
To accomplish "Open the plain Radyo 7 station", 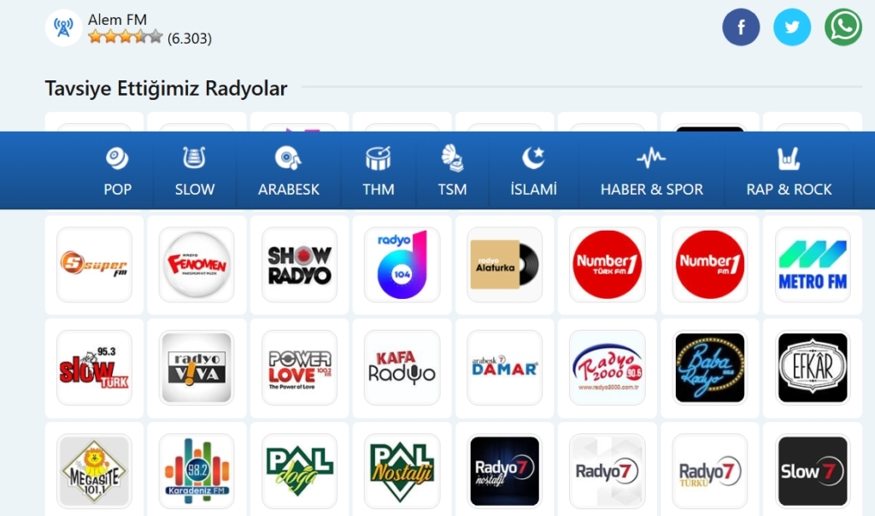I will [x=608, y=472].
